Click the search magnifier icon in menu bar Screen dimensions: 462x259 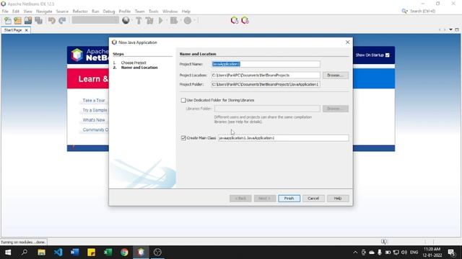tap(404, 12)
